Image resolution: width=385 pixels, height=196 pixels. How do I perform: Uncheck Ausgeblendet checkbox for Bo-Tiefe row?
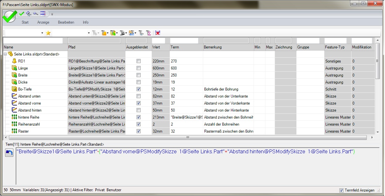tap(138, 89)
